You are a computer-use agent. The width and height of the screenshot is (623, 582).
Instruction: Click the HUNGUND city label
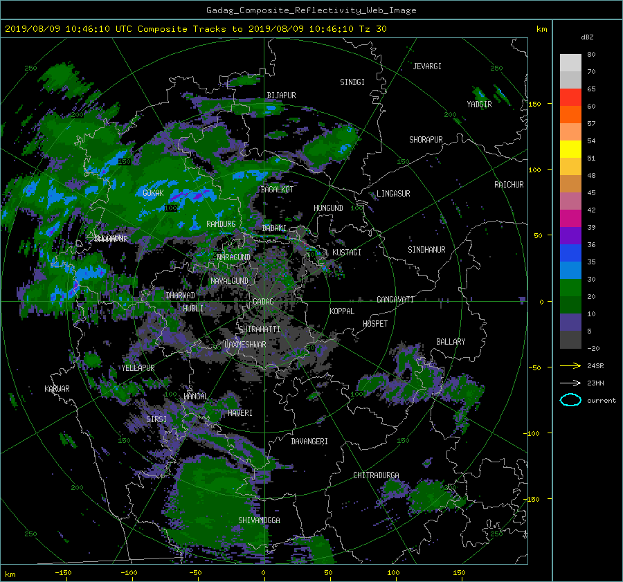click(328, 208)
